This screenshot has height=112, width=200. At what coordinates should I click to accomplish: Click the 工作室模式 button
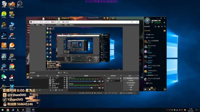(x=131, y=85)
